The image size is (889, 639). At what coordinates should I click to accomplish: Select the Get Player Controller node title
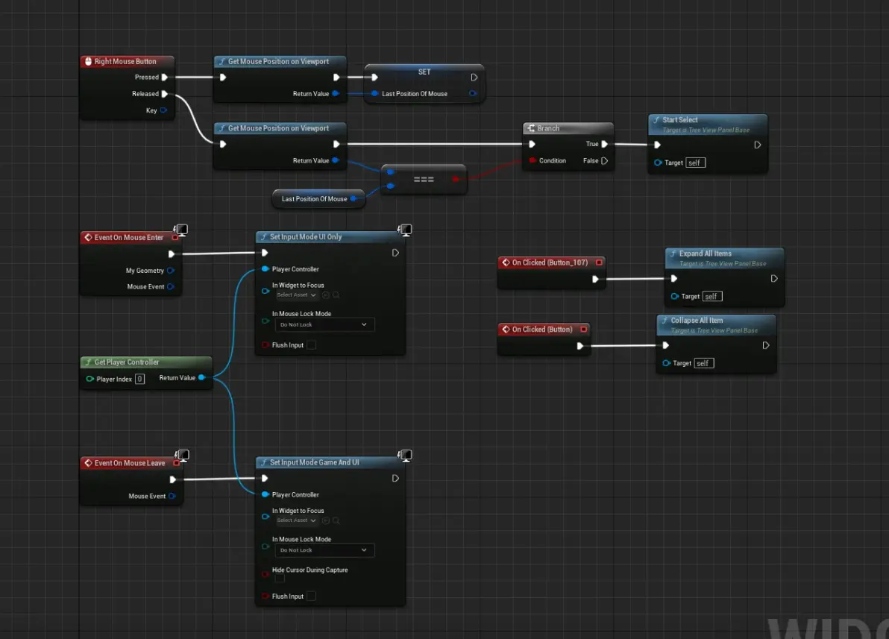coord(127,362)
